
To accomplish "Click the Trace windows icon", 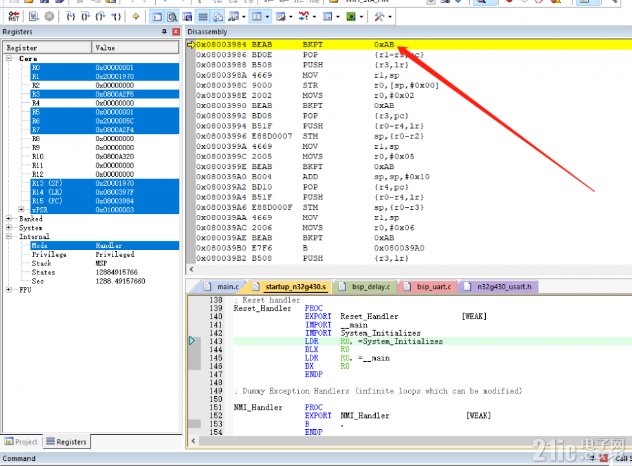I will [328, 17].
